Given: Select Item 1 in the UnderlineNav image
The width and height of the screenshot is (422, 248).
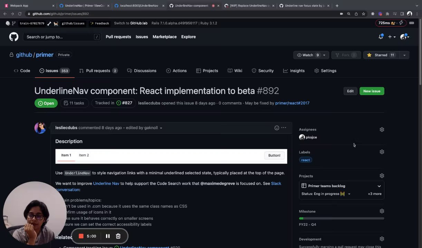Looking at the screenshot, I should click(66, 155).
